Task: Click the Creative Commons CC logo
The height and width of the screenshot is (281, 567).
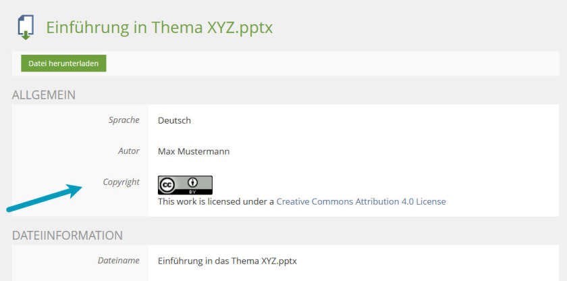Action: (168, 183)
